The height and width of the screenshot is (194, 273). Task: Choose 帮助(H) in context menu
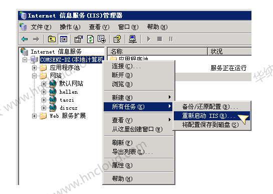coord(139,178)
